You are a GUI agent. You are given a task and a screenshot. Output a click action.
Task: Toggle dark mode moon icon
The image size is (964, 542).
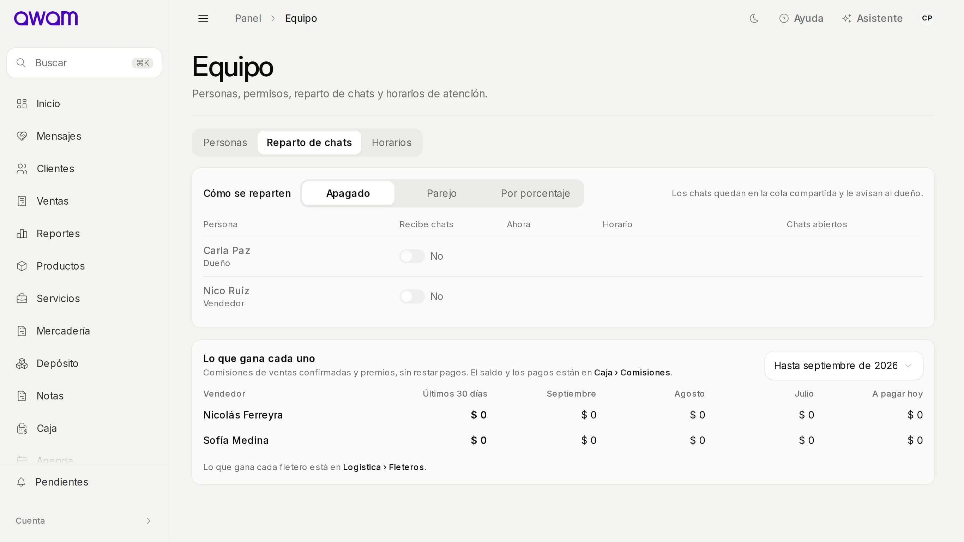point(754,18)
